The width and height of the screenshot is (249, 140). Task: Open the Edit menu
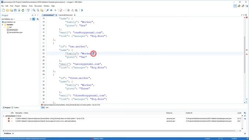7,6
